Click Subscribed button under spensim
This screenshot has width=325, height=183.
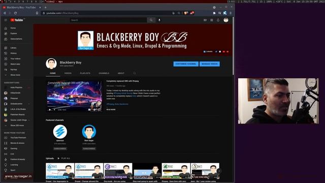coord(60,149)
